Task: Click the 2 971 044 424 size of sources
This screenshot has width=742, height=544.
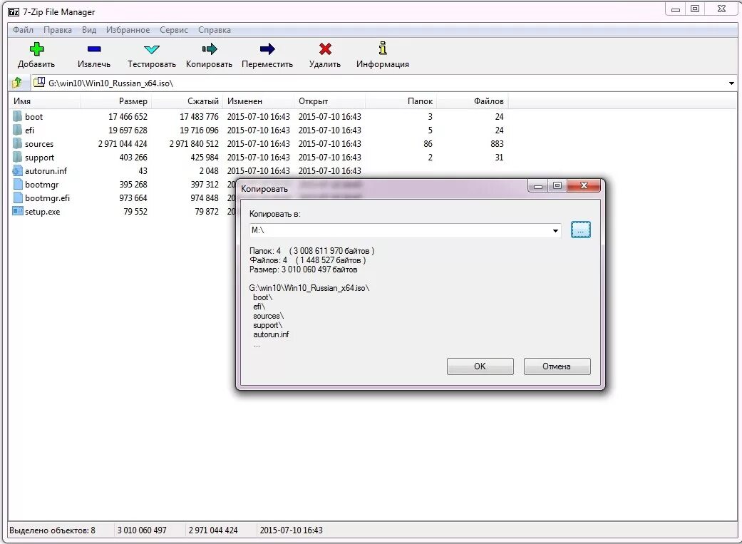Action: click(123, 144)
